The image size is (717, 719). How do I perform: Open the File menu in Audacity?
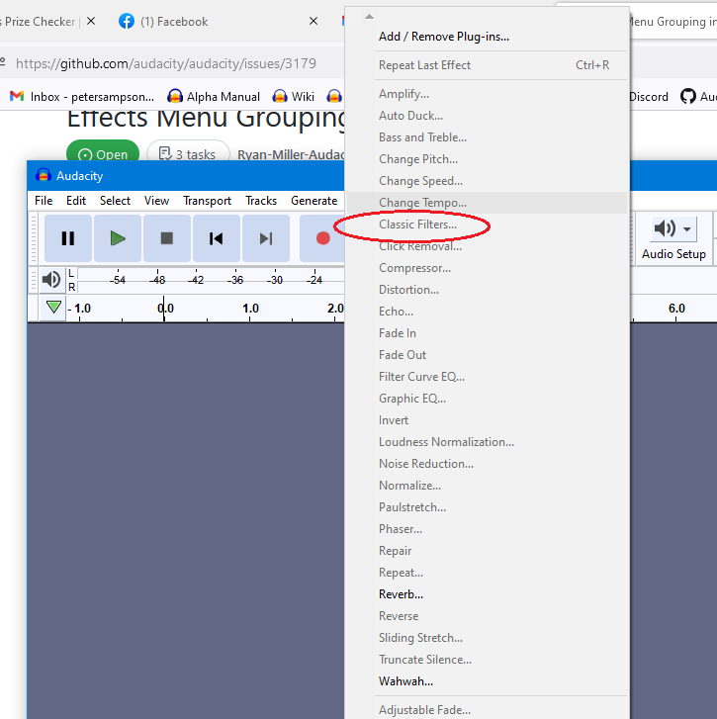[x=44, y=201]
